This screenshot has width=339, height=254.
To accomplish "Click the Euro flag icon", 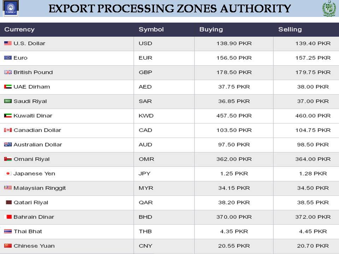I will [8, 58].
